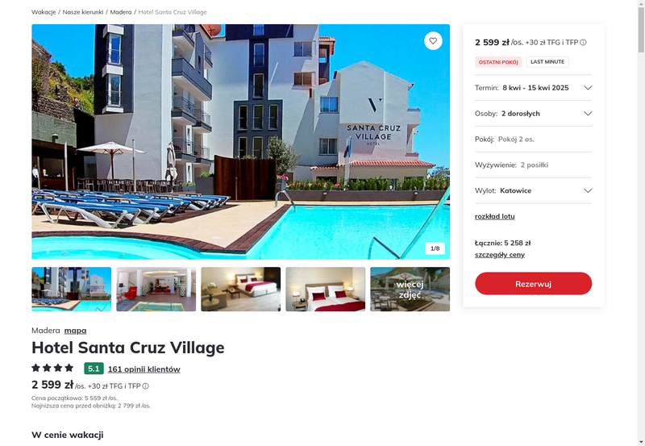The image size is (645, 446).
Task: Open więcej zdjęć gallery thumbnail
Action: click(x=410, y=290)
